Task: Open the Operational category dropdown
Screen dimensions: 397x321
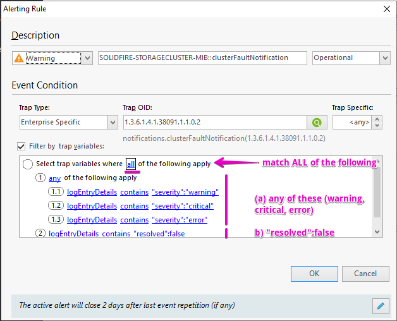Action: pyautogui.click(x=385, y=58)
